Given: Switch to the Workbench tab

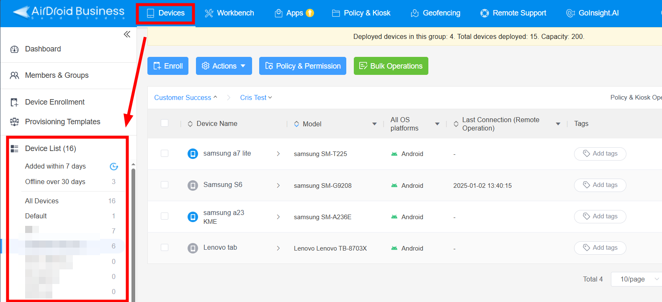Looking at the screenshot, I should (x=229, y=13).
